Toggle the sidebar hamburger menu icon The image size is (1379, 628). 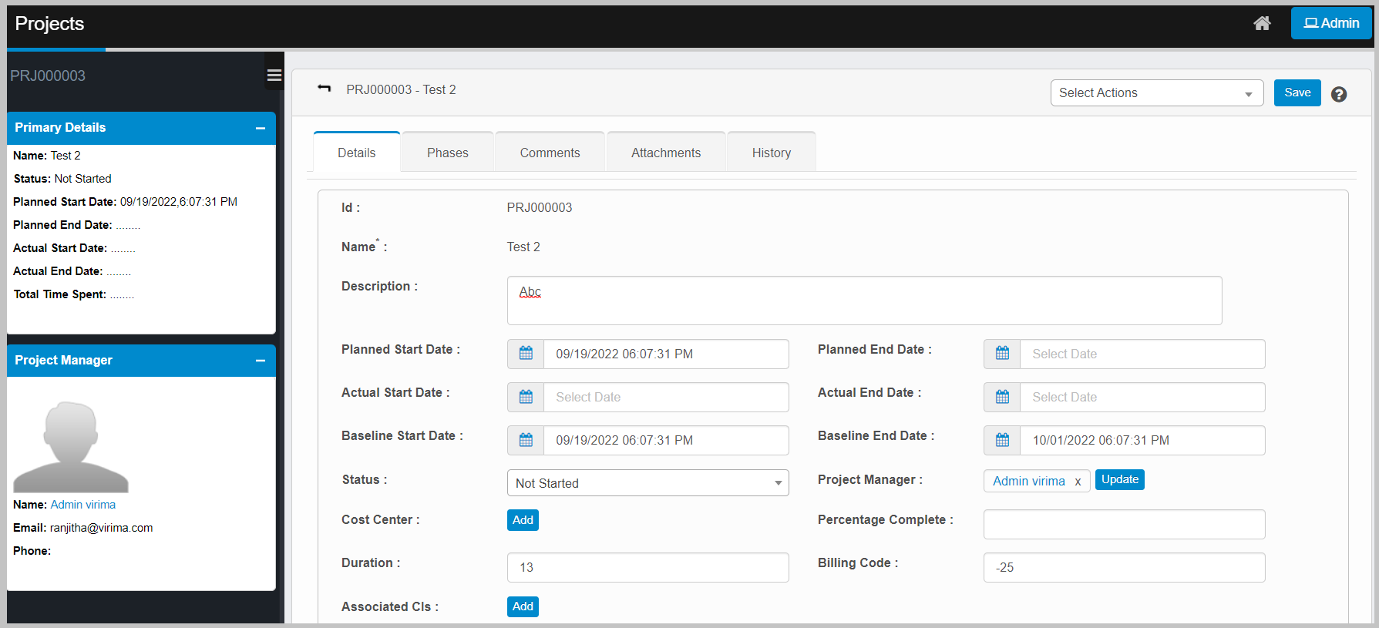(274, 75)
